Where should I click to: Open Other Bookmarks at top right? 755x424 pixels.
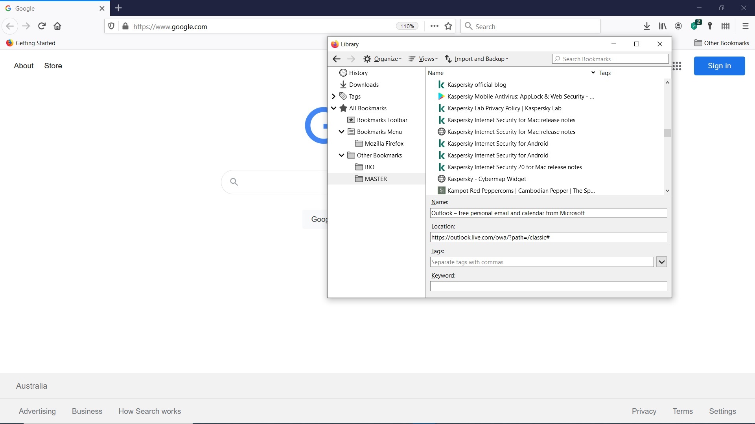(x=722, y=43)
